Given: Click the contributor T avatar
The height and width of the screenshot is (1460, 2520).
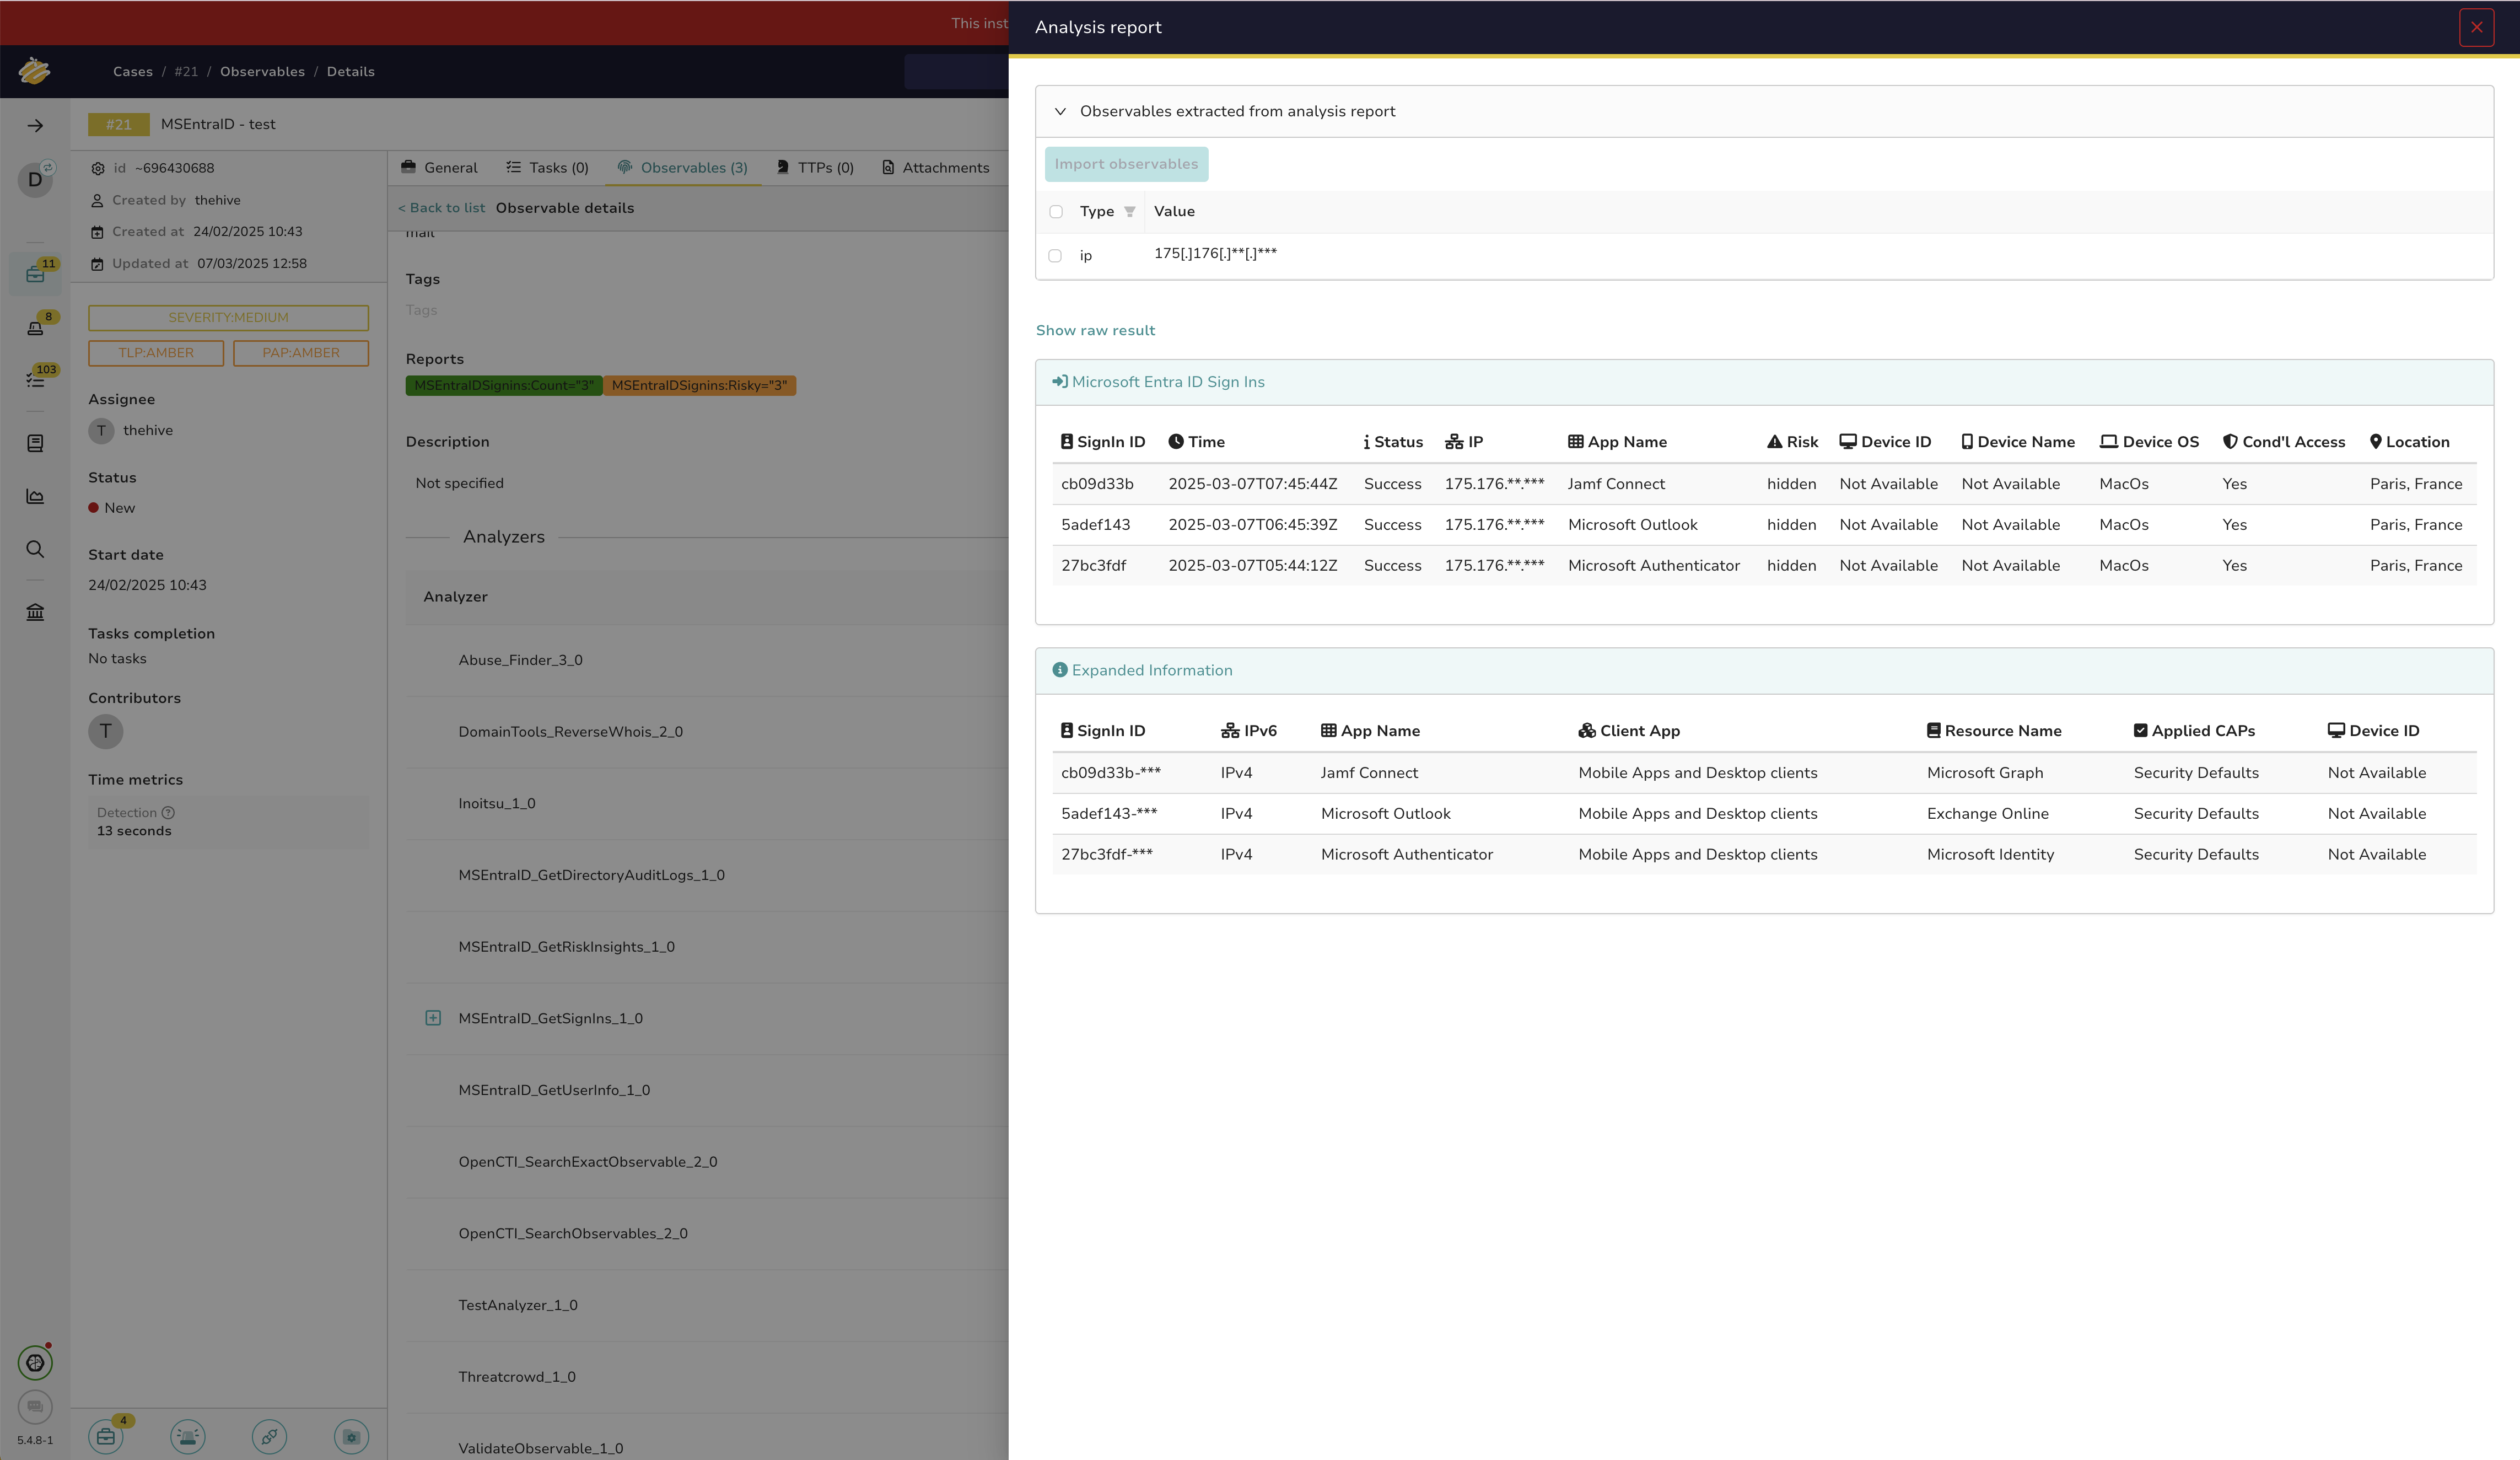Looking at the screenshot, I should click(x=106, y=731).
